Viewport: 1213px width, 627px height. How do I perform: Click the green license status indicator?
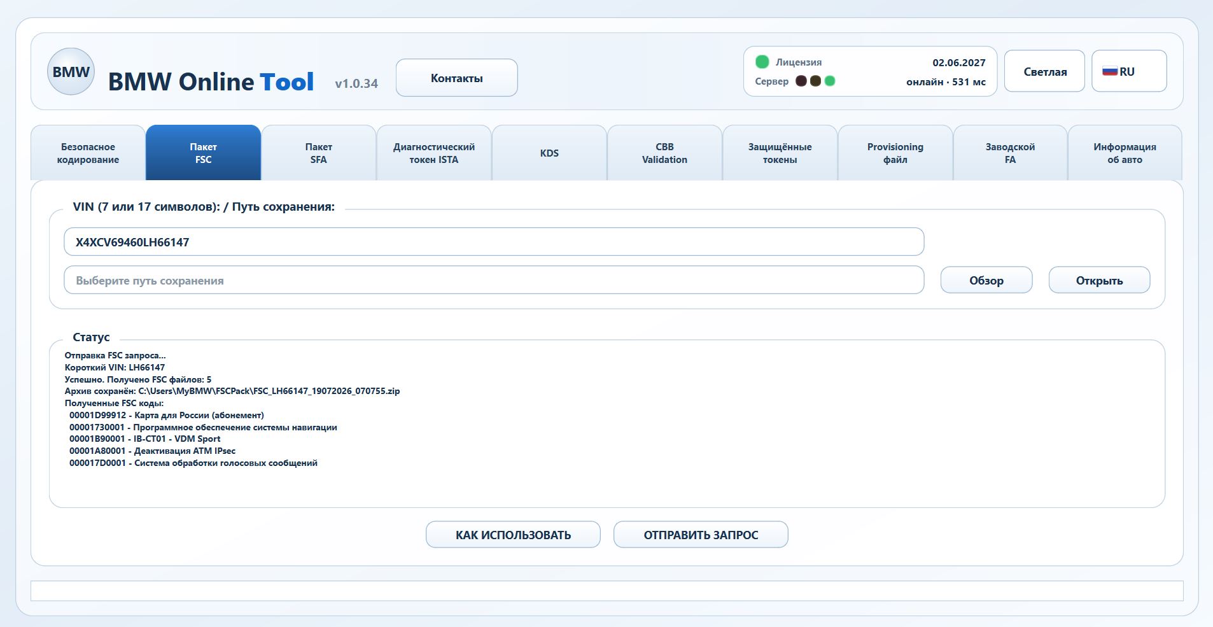coord(762,62)
